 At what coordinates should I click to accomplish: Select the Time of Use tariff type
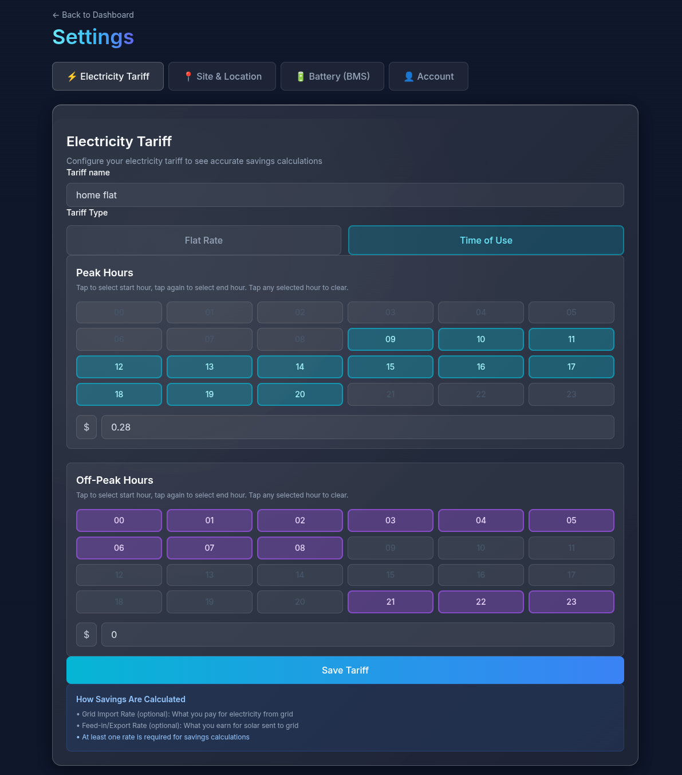pyautogui.click(x=486, y=240)
